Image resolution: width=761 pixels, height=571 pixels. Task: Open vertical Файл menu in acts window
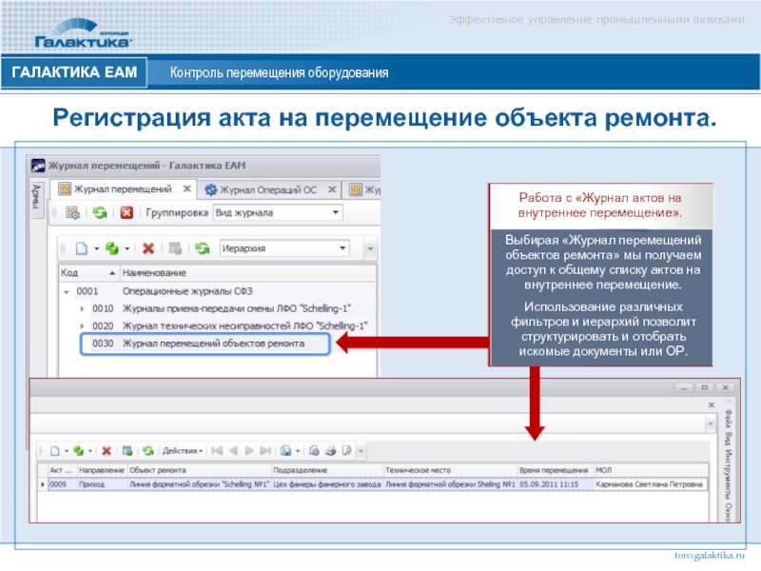[728, 418]
